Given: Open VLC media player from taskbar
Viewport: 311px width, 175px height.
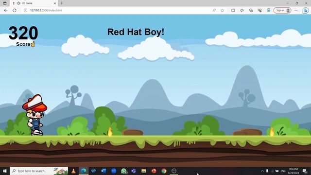Looking at the screenshot, I should click(73, 171).
